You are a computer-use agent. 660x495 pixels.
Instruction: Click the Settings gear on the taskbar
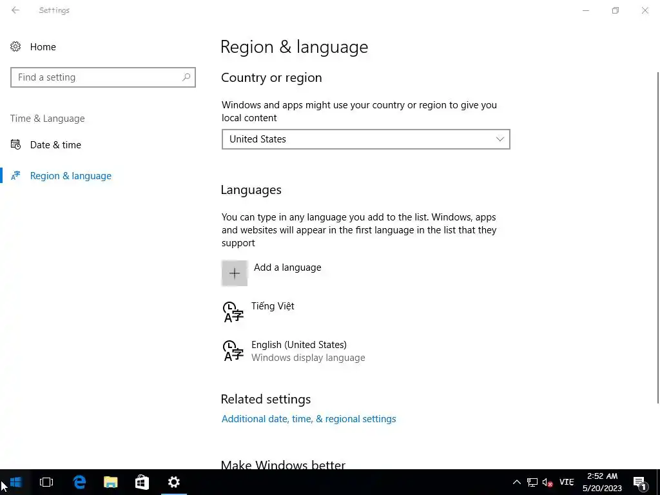[x=174, y=482]
